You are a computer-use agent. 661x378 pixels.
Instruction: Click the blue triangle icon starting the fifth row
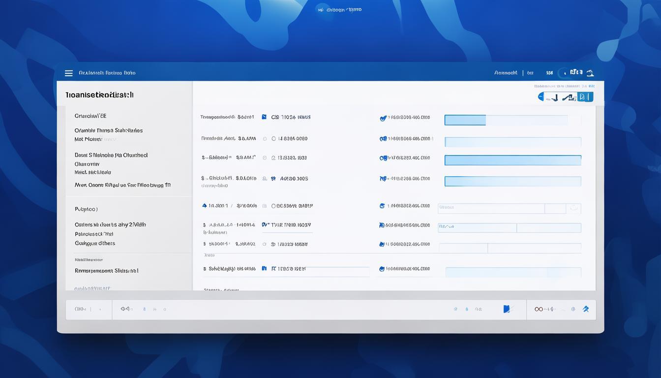[x=205, y=206]
